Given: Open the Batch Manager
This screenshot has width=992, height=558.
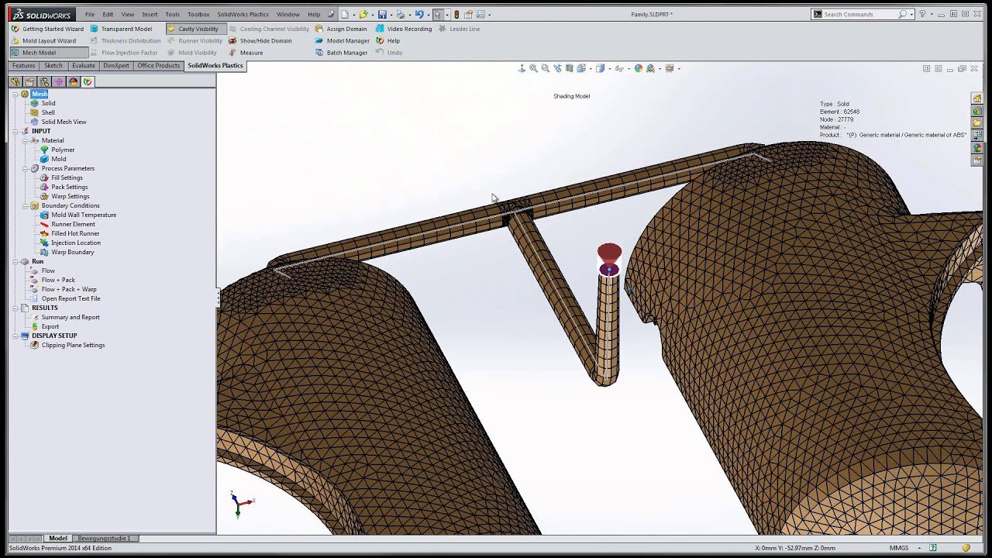Looking at the screenshot, I should 342,53.
